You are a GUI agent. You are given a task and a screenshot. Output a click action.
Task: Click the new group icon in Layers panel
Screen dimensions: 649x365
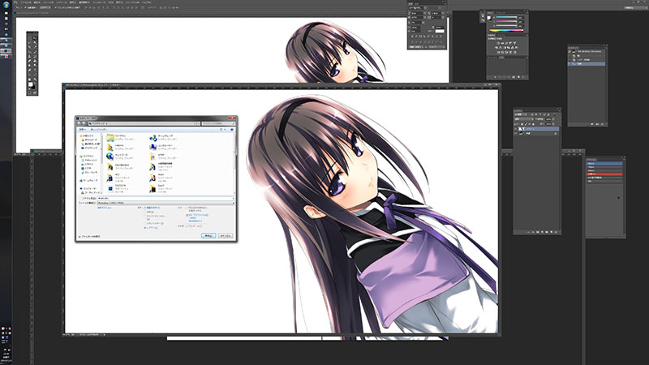click(546, 232)
